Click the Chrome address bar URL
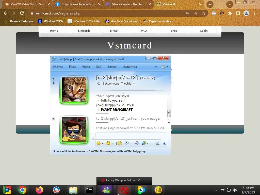Viewport: 260px width, 195px height. point(58,13)
